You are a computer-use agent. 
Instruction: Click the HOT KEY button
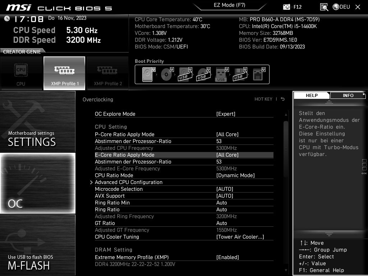point(263,99)
